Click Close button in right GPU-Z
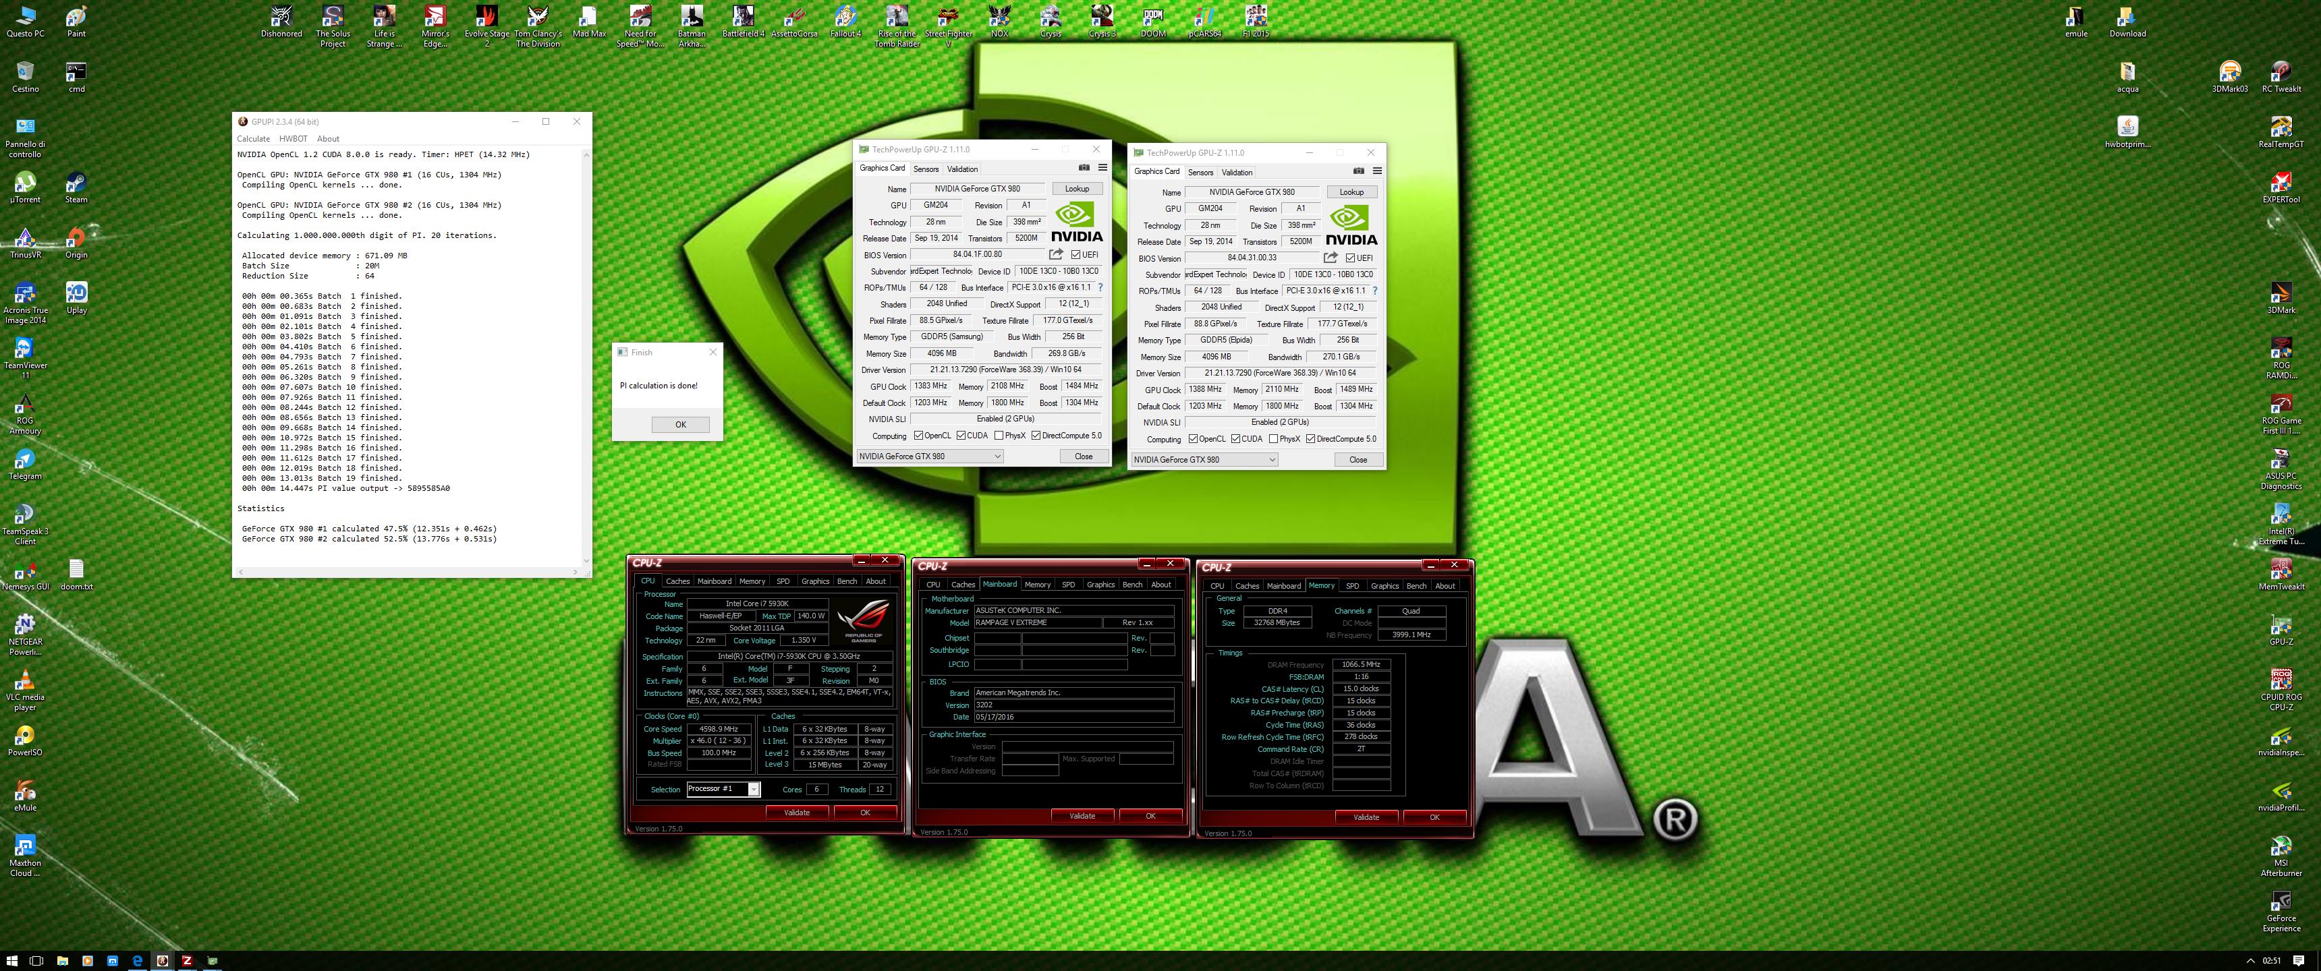 click(x=1358, y=461)
